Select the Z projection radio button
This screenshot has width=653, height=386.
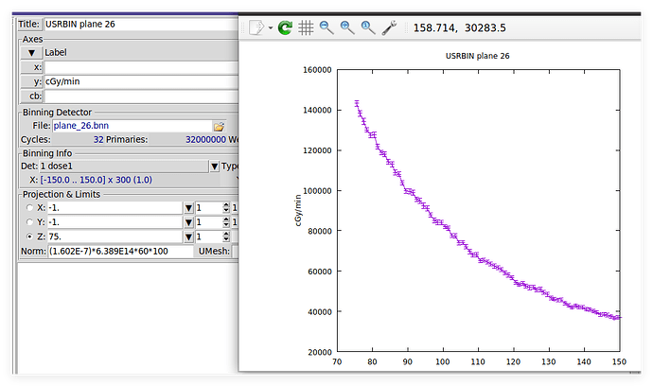pos(29,237)
